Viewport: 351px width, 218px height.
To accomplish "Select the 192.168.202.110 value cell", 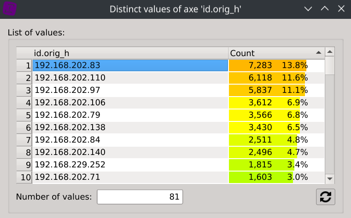I will click(x=130, y=78).
